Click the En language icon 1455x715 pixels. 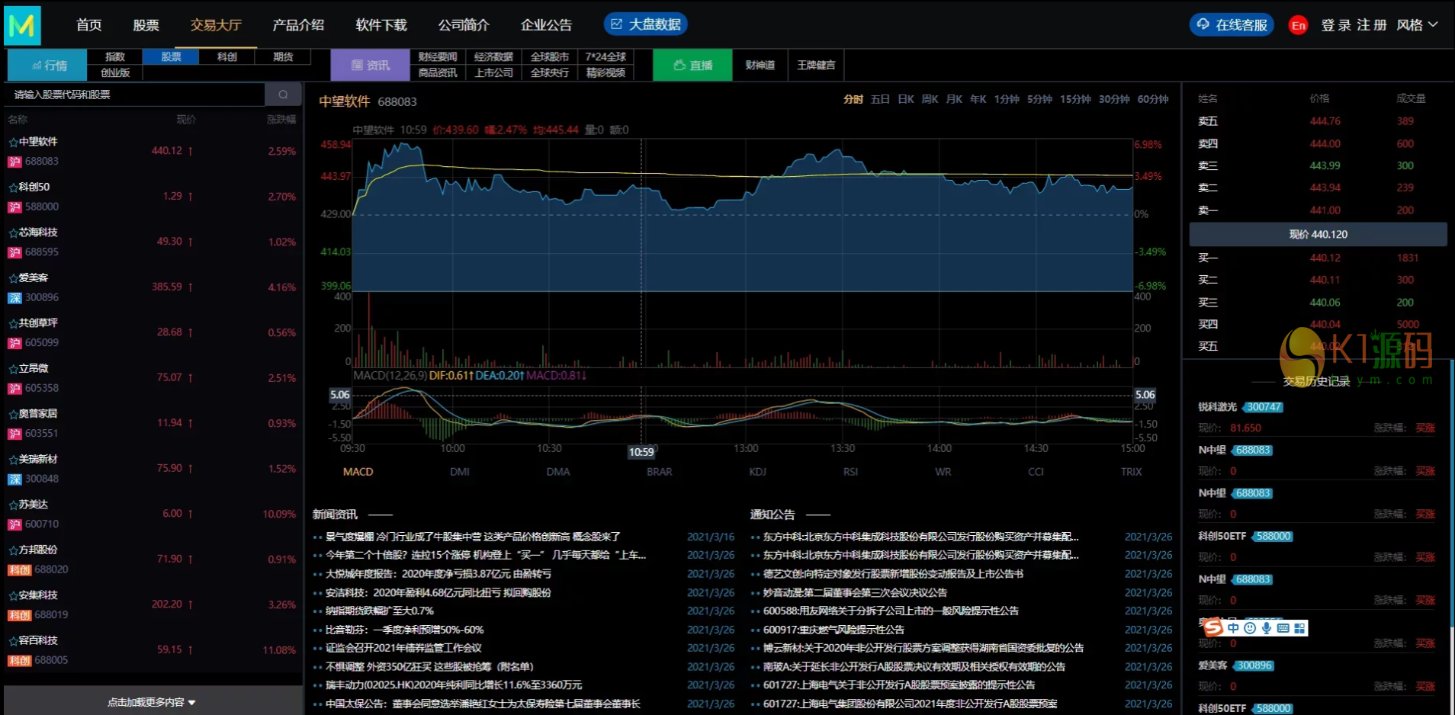pyautogui.click(x=1298, y=25)
